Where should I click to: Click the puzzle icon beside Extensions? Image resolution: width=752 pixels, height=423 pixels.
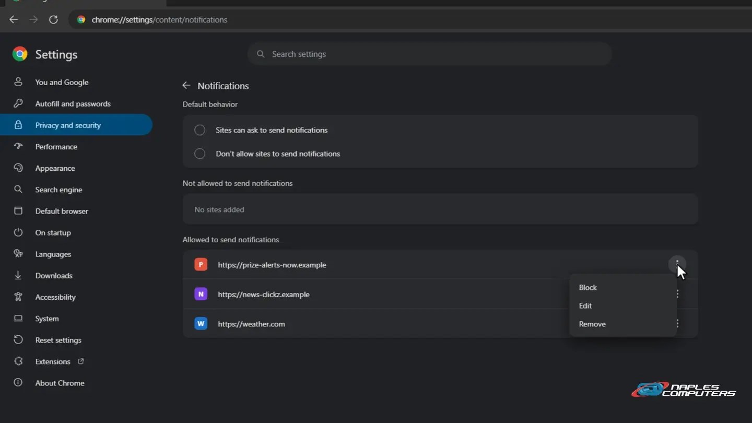tap(18, 361)
